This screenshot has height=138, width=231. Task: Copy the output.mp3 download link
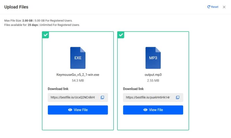(178, 97)
